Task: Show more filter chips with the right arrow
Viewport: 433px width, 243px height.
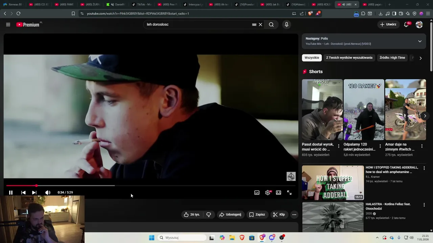Action: click(x=420, y=58)
